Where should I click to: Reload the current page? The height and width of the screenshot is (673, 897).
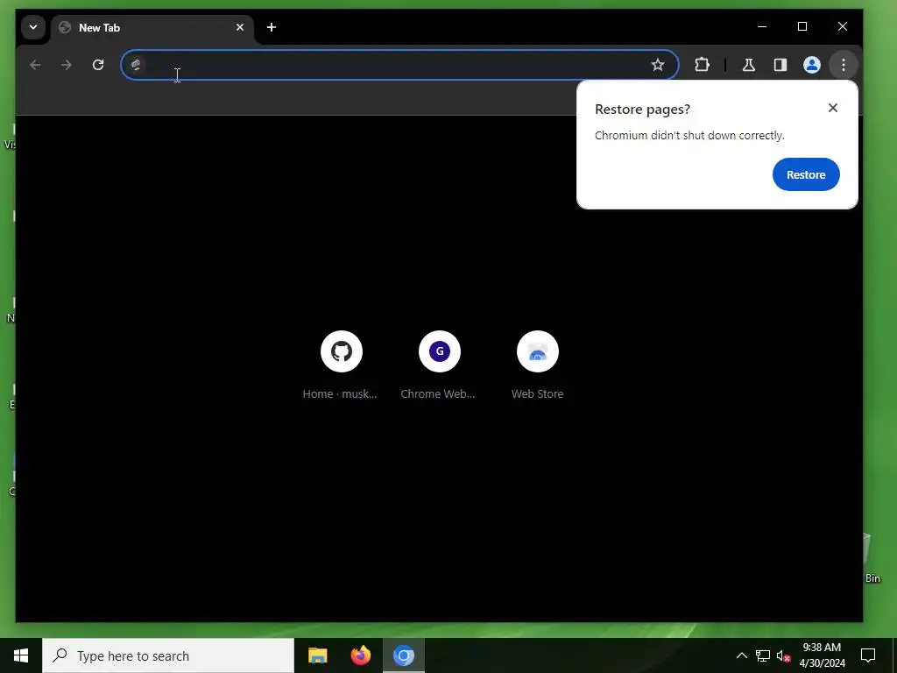98,65
